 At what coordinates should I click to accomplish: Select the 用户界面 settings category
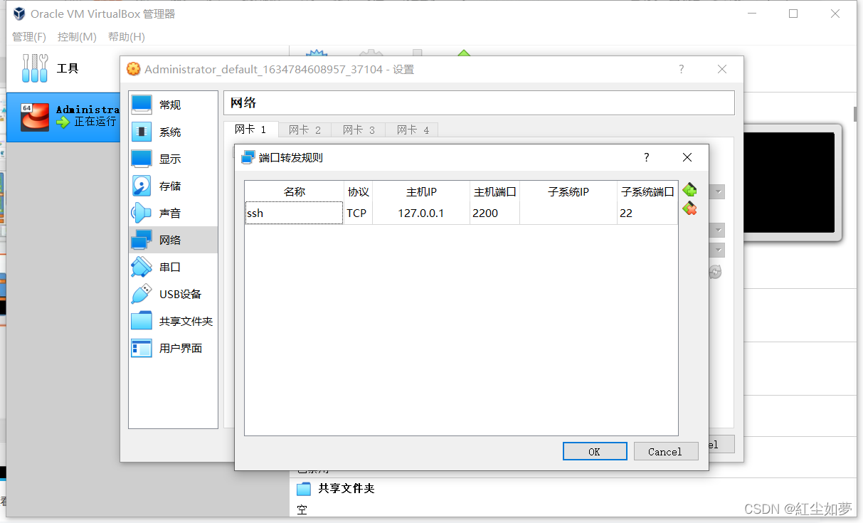click(x=173, y=348)
